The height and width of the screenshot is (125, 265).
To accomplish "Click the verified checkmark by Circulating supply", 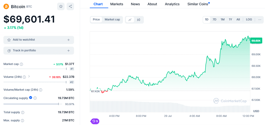I will 31,97.
